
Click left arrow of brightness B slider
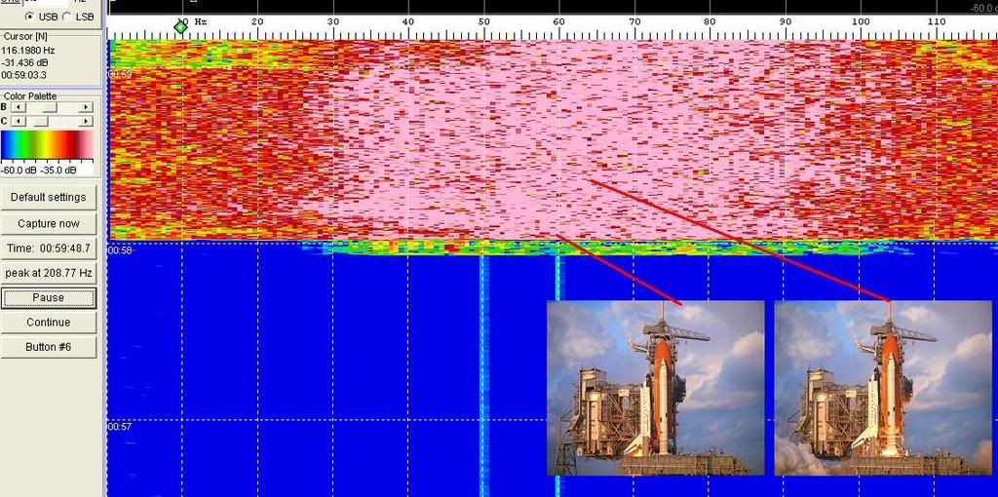[17, 107]
